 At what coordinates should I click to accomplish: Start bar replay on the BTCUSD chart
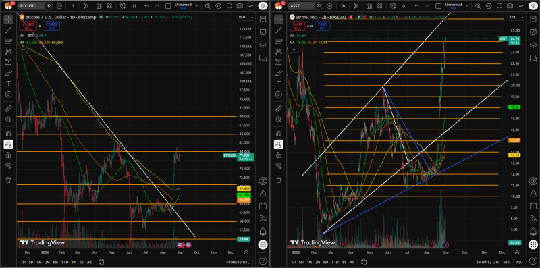(134, 6)
